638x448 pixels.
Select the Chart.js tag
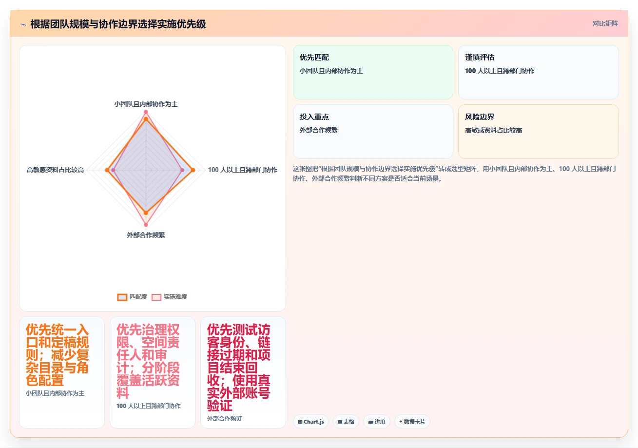pyautogui.click(x=311, y=422)
